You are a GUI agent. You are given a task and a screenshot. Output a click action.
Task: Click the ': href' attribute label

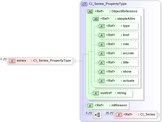coord(125,35)
